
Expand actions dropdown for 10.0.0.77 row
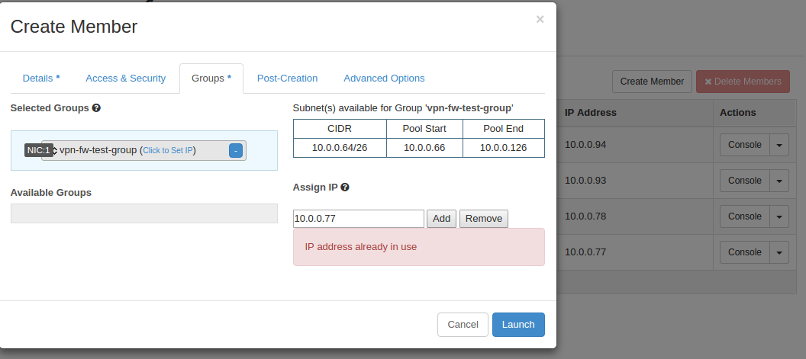point(779,252)
